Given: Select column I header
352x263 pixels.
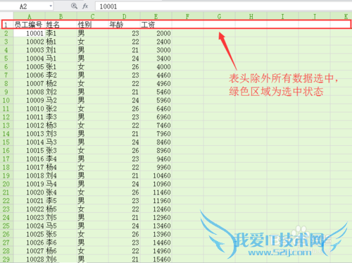Looking at the screenshot, I should (x=282, y=16).
